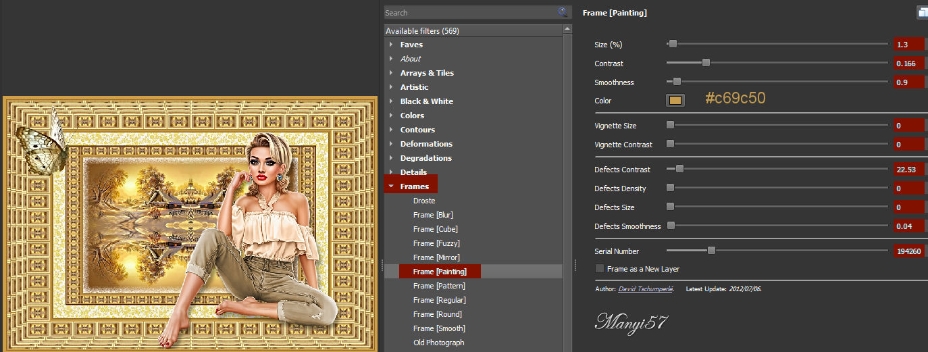Click the Defects Size value field
This screenshot has height=352, width=928.
[x=908, y=207]
